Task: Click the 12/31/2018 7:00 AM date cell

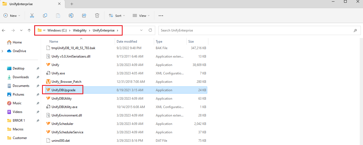Action: pyautogui.click(x=131, y=82)
